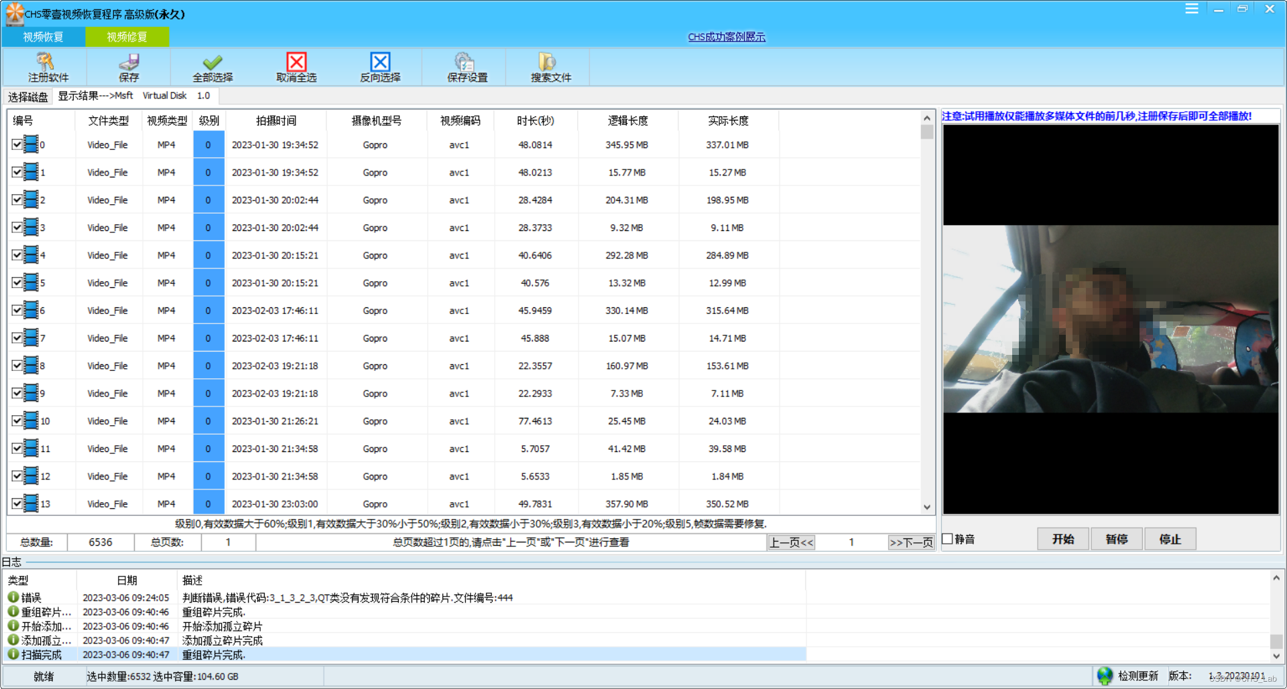
Task: Click the film icon of row 0
Action: pyautogui.click(x=30, y=145)
